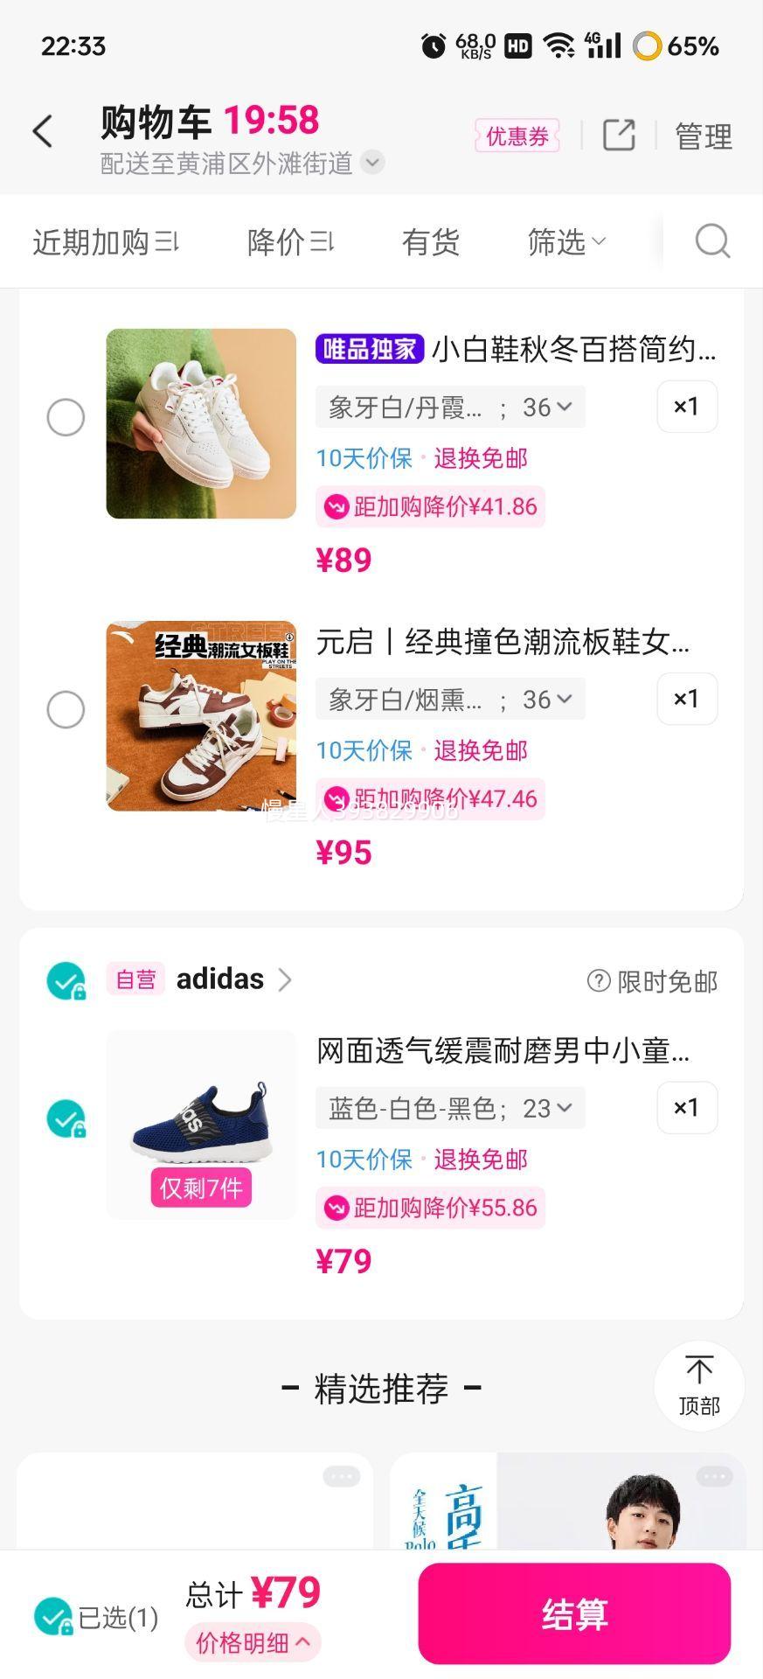The height and width of the screenshot is (1679, 763).
Task: Select the white sneaker ¥89 item
Action: [x=66, y=417]
